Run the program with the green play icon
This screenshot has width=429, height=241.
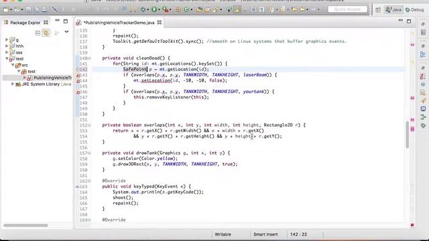tap(154, 9)
